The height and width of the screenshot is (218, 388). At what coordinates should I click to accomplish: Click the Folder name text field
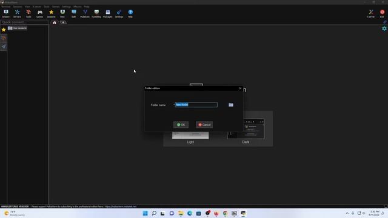[196, 105]
